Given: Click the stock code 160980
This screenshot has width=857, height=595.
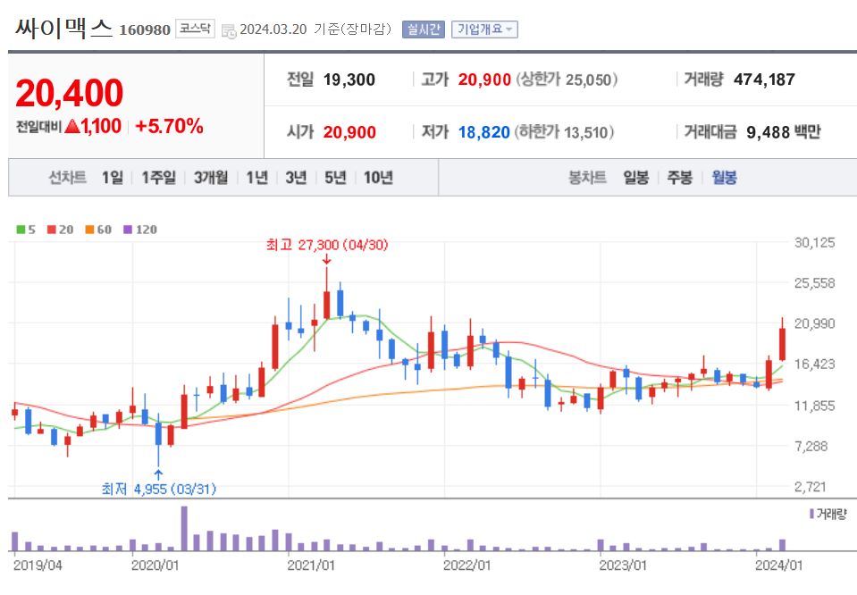Looking at the screenshot, I should [145, 29].
